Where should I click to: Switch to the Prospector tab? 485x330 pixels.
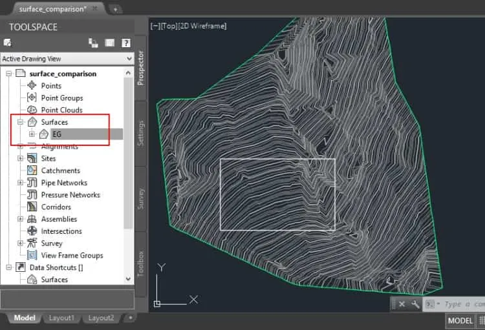(x=141, y=68)
